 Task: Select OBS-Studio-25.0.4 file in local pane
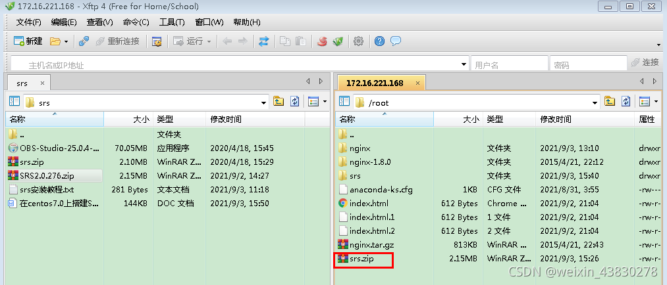pyautogui.click(x=54, y=148)
